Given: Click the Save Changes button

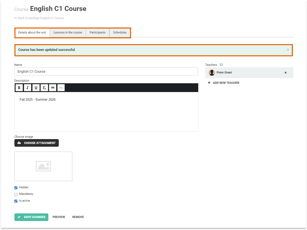Looking at the screenshot, I should coord(31,217).
